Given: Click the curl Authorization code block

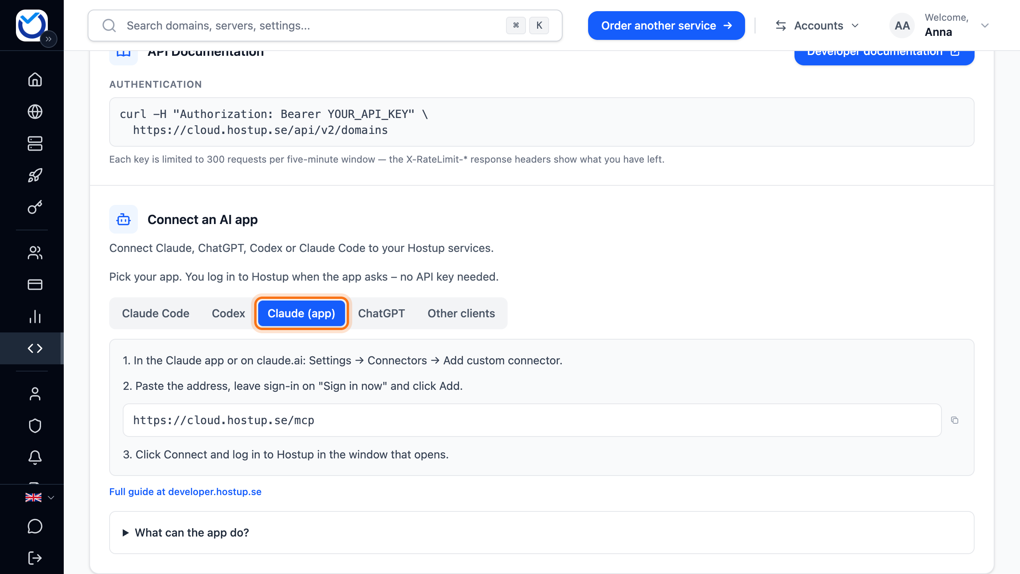Looking at the screenshot, I should 542,122.
